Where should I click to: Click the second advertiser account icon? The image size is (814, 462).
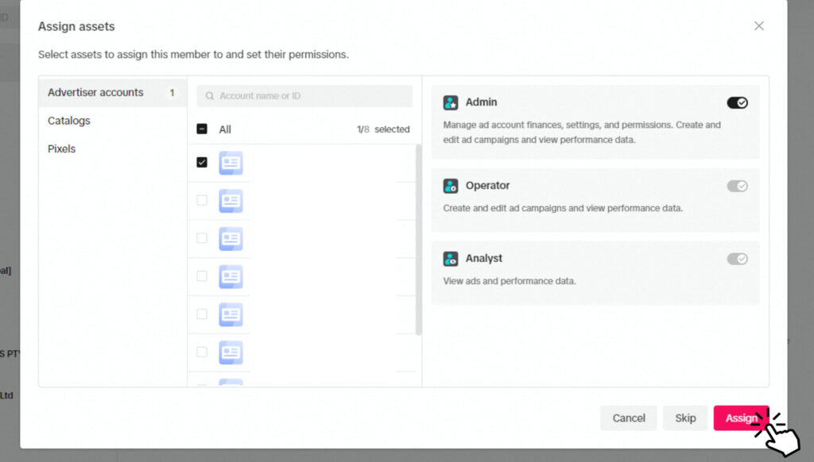[x=231, y=201]
